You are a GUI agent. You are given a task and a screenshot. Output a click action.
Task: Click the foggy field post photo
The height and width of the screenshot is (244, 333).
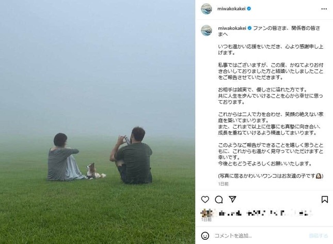pyautogui.click(x=98, y=122)
